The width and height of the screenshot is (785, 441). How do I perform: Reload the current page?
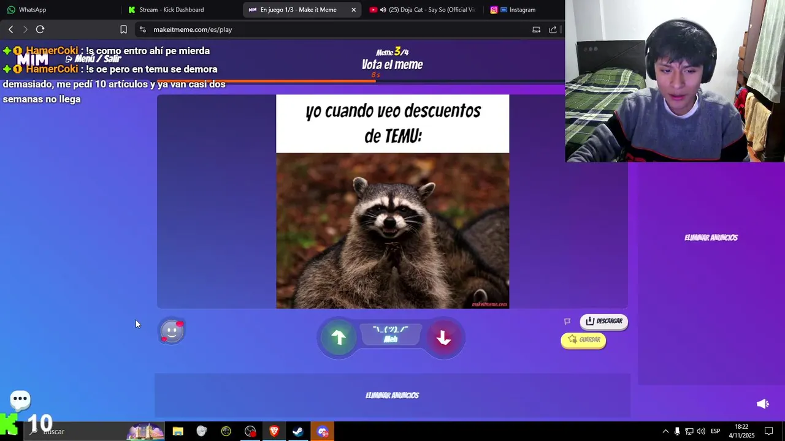[40, 29]
